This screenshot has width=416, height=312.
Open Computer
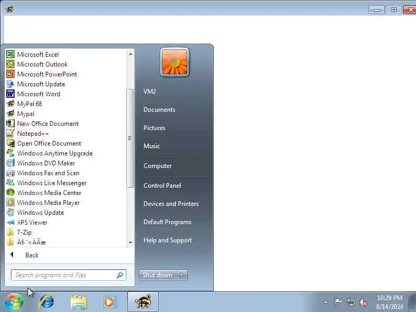(x=158, y=166)
